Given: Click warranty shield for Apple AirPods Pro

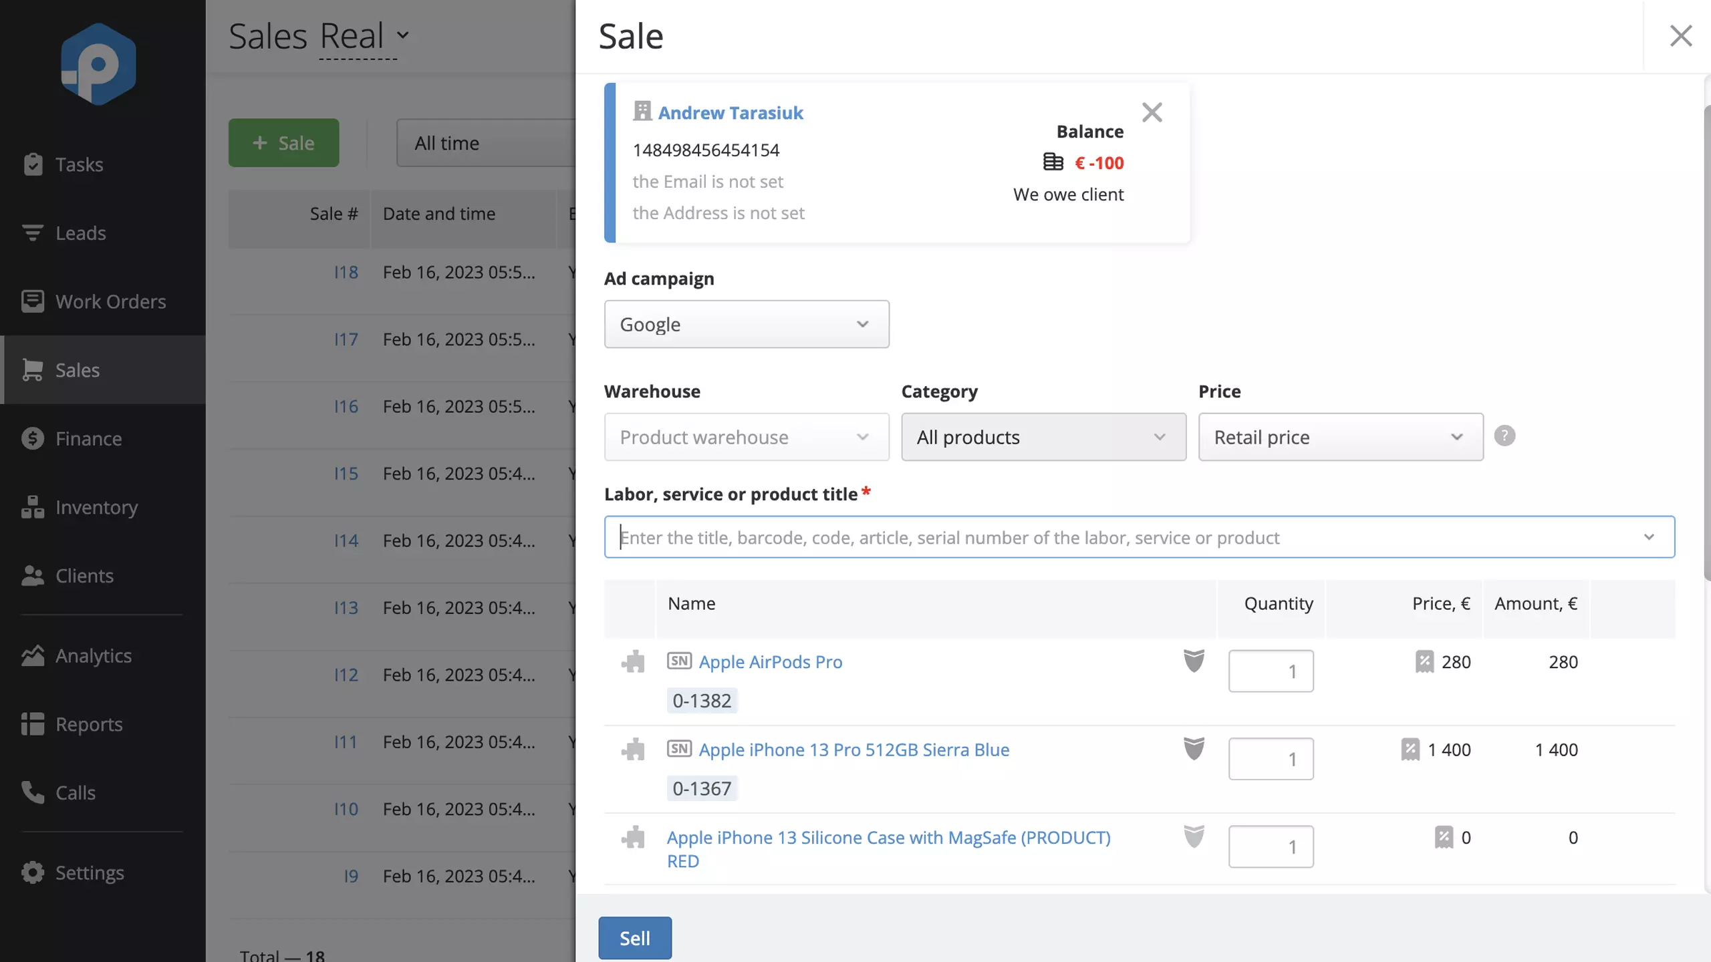Looking at the screenshot, I should click(1194, 661).
